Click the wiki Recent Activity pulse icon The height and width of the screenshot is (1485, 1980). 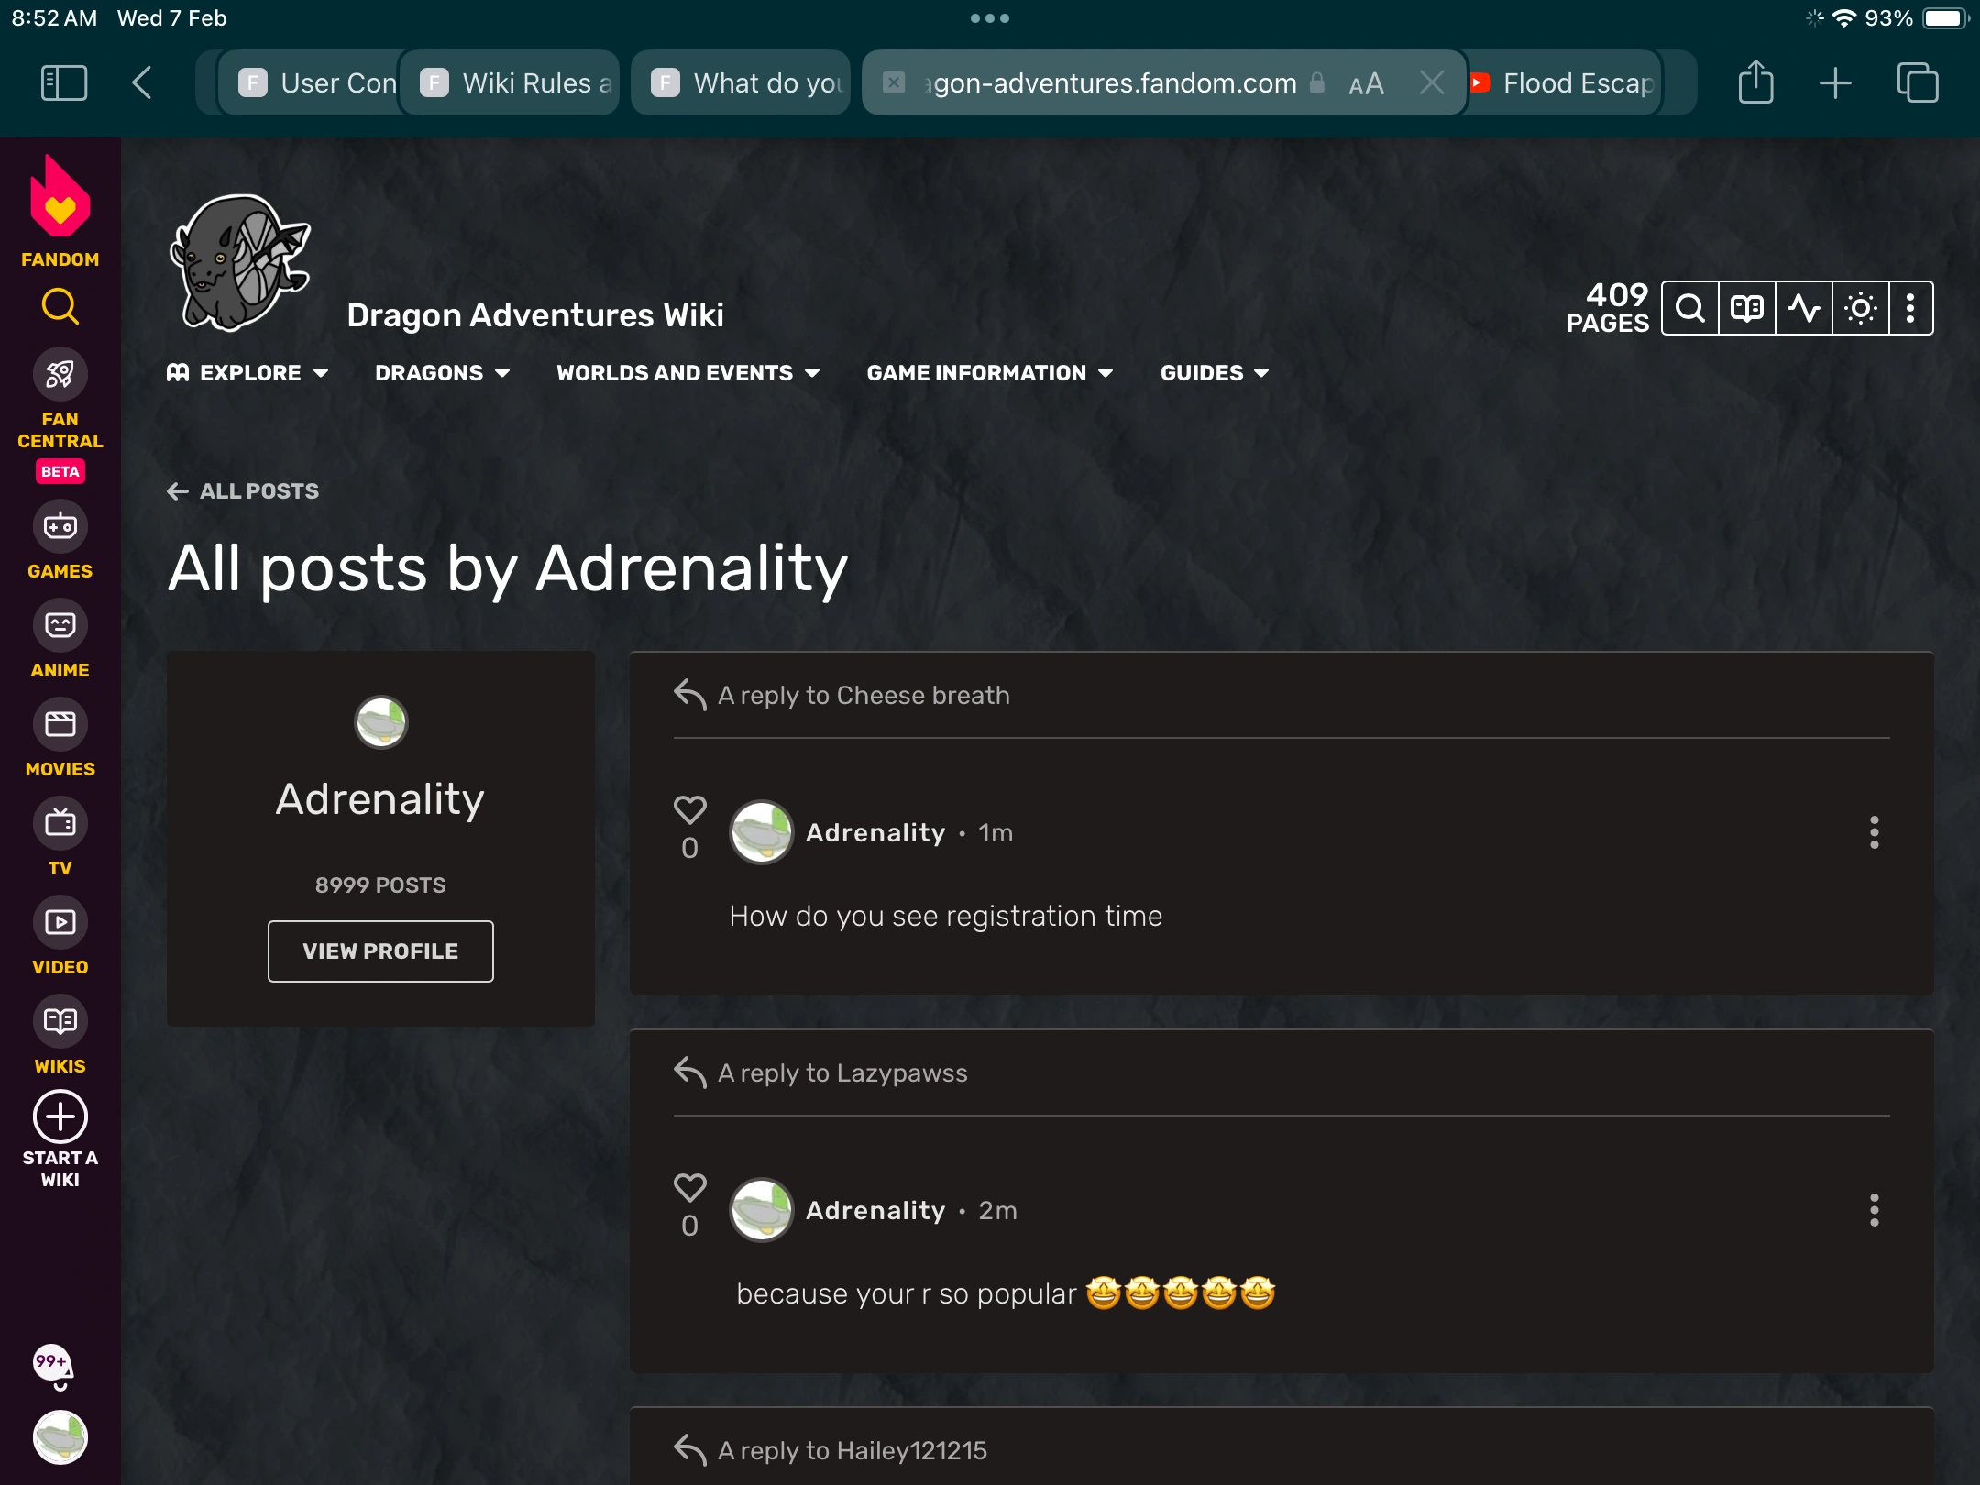click(x=1803, y=308)
